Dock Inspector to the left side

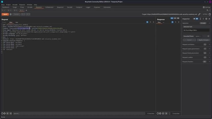(194, 19)
